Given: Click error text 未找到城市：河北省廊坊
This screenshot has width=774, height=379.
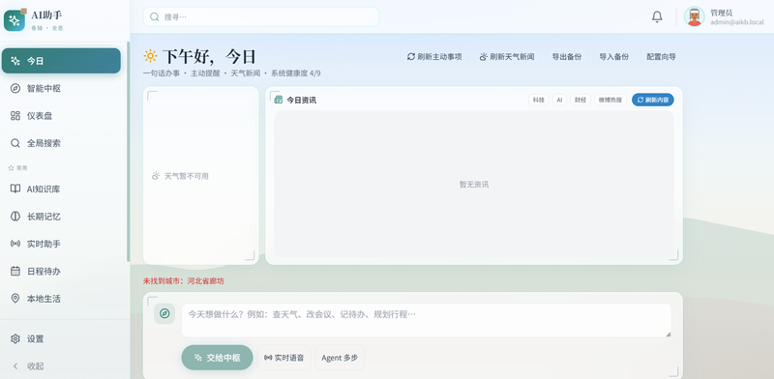Looking at the screenshot, I should tap(184, 281).
